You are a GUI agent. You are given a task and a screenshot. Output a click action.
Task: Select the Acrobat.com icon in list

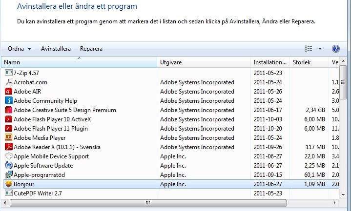[x=8, y=82]
